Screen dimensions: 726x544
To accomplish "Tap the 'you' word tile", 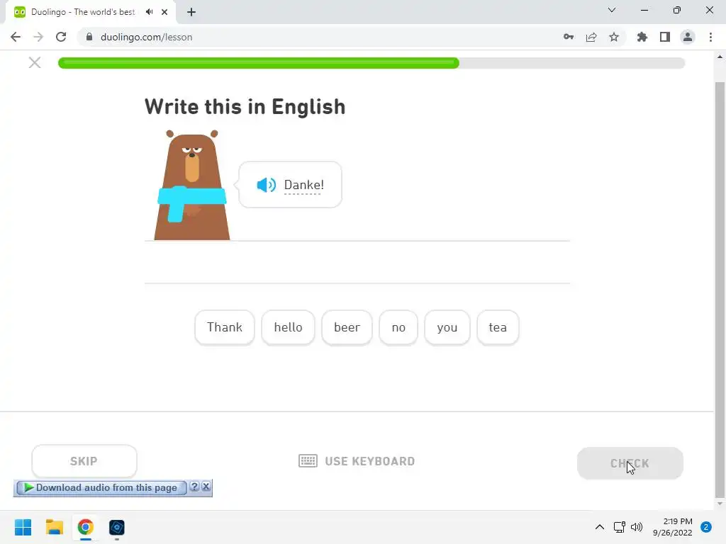I will coord(447,327).
